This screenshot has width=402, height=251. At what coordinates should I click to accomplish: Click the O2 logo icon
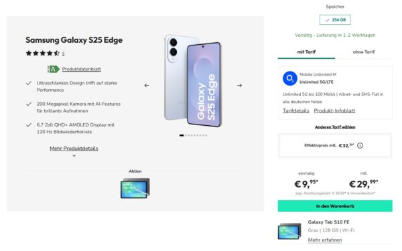pyautogui.click(x=289, y=78)
